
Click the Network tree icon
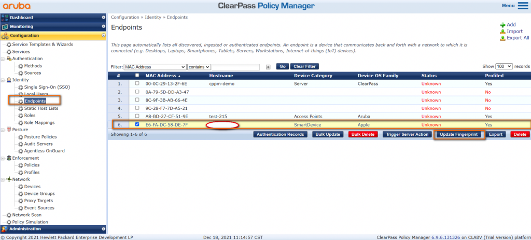(9, 179)
